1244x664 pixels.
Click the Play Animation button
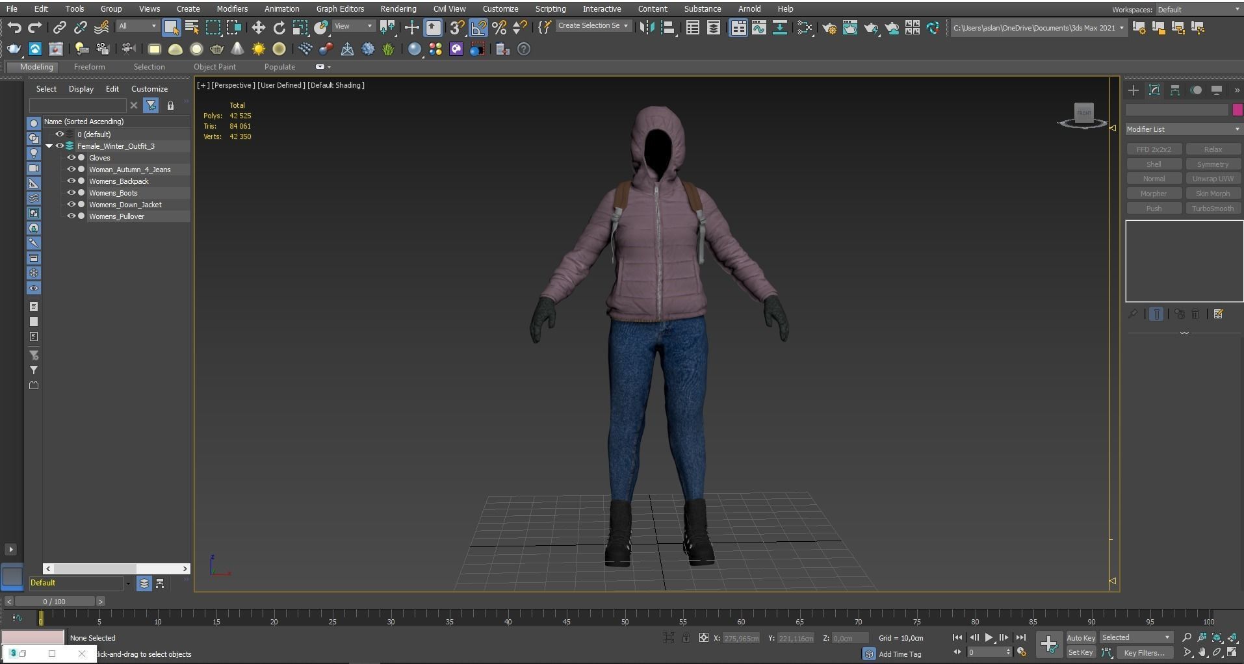(989, 637)
